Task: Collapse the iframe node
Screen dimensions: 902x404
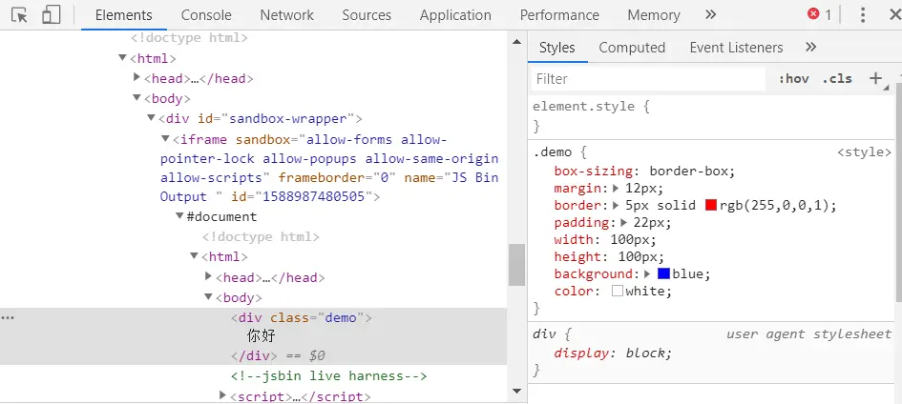Action: [x=165, y=138]
